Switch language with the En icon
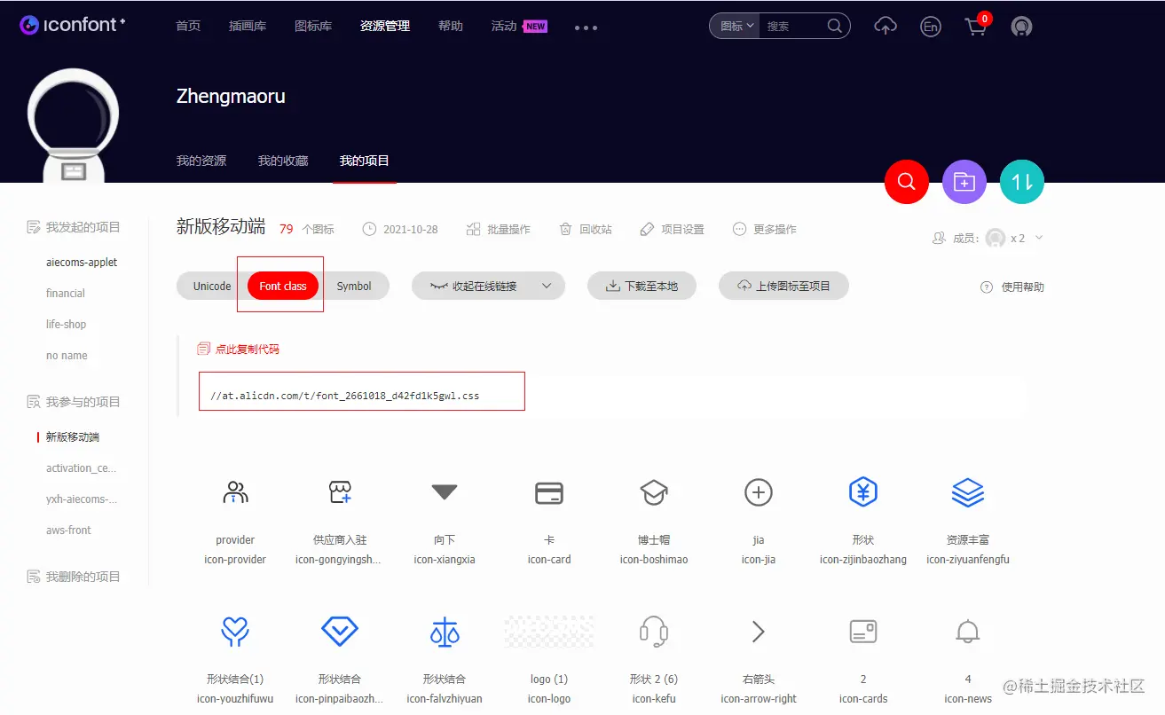The height and width of the screenshot is (715, 1165). [x=930, y=27]
